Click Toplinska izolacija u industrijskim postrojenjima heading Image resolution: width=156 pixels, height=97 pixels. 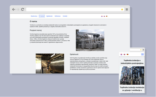(x=132, y=62)
